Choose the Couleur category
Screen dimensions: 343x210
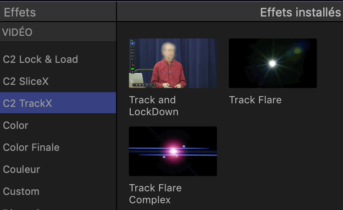(58, 169)
